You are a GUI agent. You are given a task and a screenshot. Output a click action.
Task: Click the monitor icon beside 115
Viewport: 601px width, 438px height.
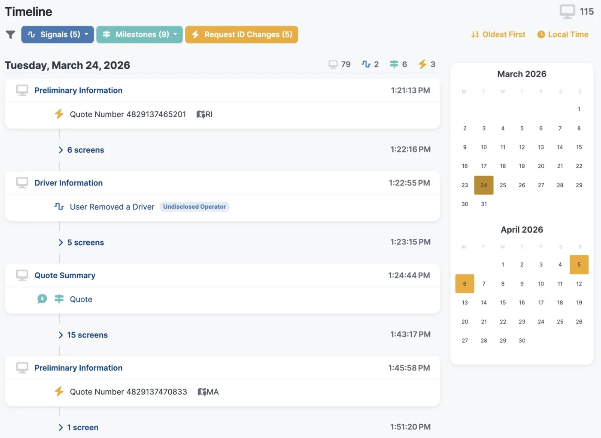coord(567,12)
